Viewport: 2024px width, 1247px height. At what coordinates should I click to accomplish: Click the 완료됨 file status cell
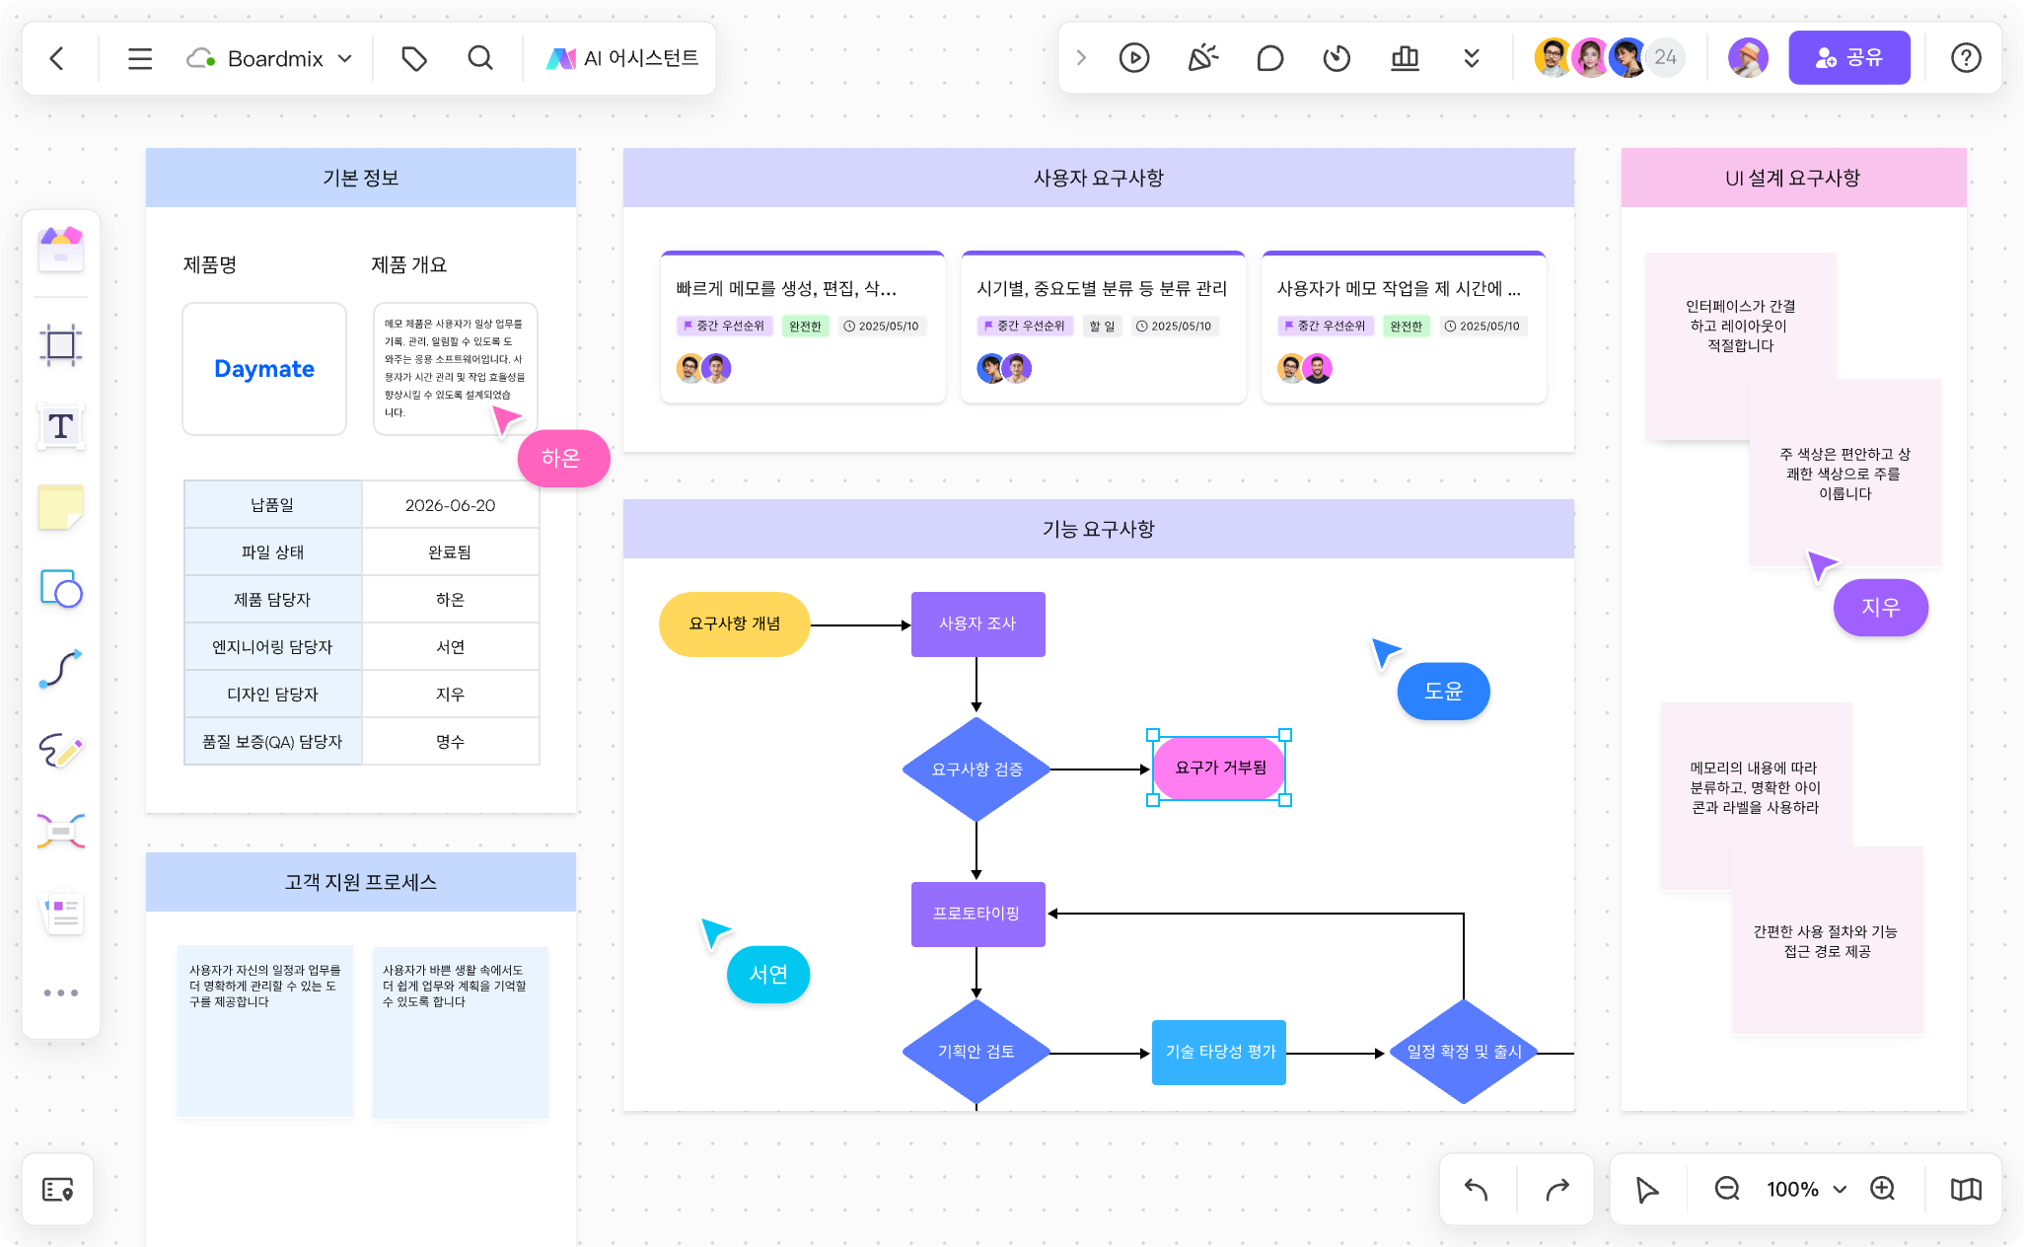(451, 552)
